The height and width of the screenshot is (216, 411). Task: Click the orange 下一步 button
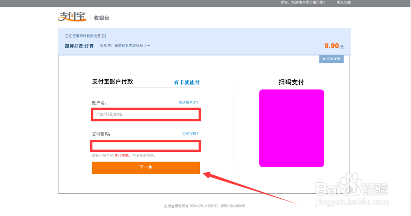pos(146,168)
